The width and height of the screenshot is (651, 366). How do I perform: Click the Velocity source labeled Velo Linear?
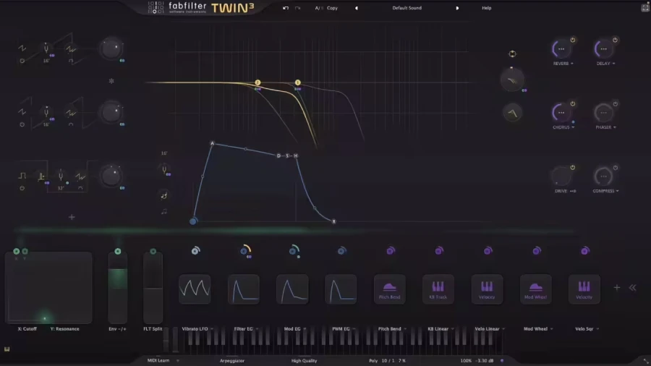[487, 289]
